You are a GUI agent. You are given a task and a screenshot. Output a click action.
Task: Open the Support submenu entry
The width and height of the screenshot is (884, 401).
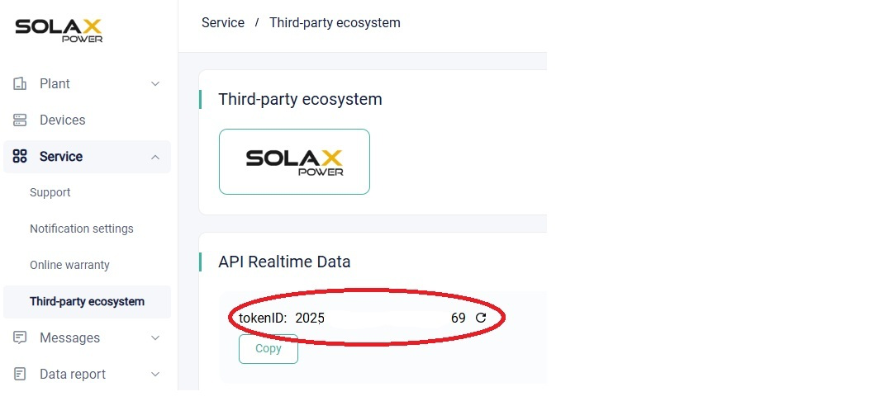50,192
